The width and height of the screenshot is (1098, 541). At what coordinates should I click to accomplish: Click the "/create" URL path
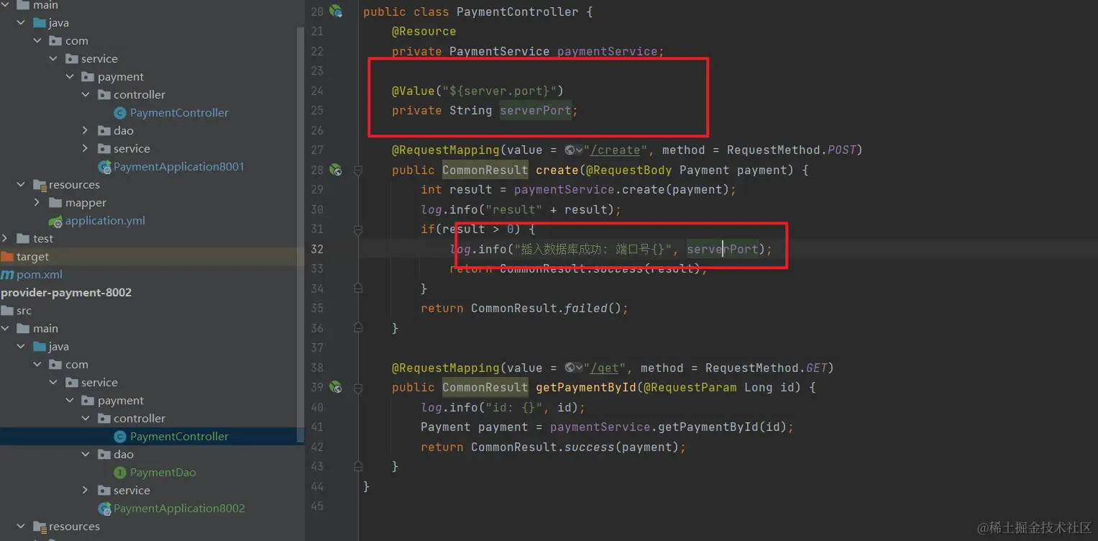pos(615,150)
